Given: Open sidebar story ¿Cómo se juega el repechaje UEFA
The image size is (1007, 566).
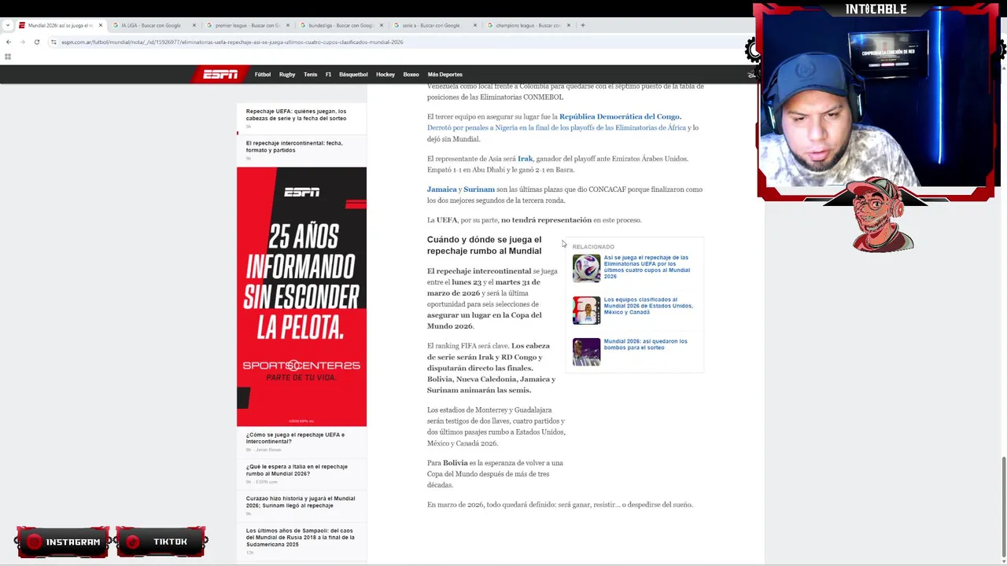Looking at the screenshot, I should [295, 438].
